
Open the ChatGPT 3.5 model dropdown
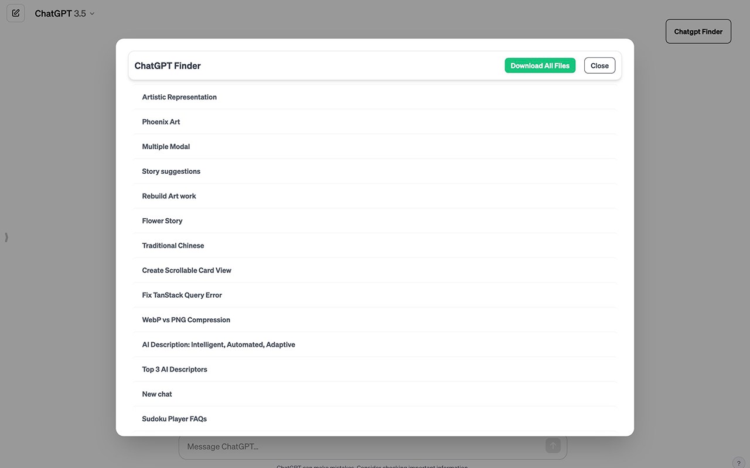coord(64,13)
